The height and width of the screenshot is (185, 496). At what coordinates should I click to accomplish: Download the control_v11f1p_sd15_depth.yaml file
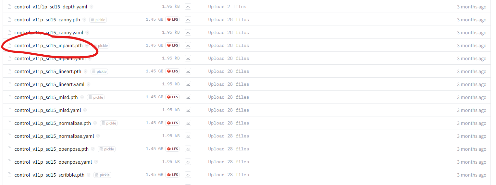188,6
